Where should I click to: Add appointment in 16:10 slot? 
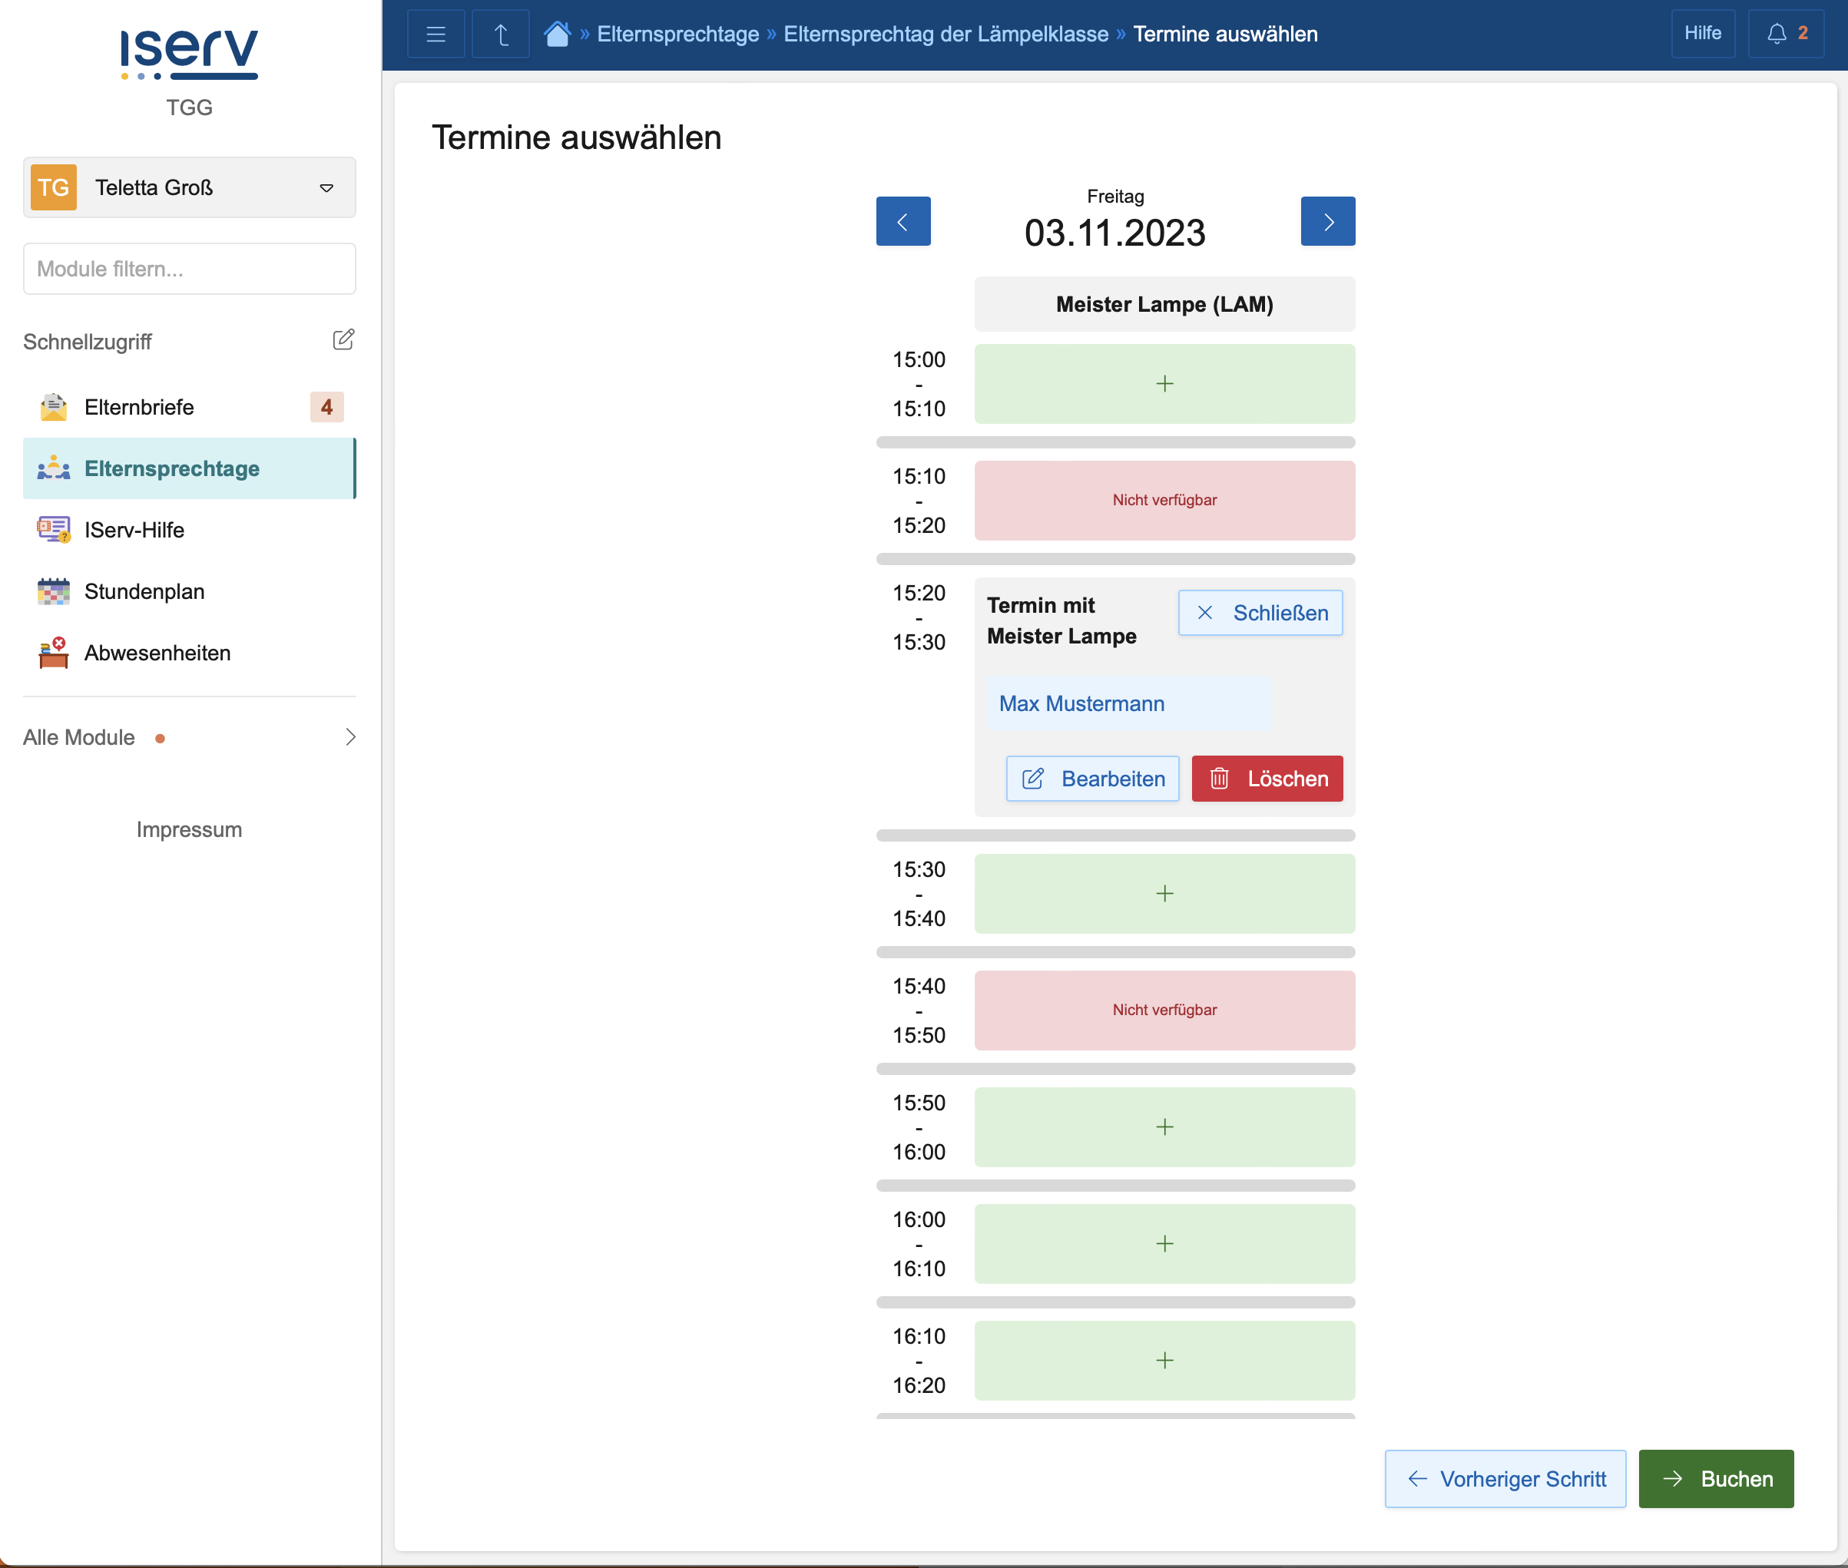1164,1360
